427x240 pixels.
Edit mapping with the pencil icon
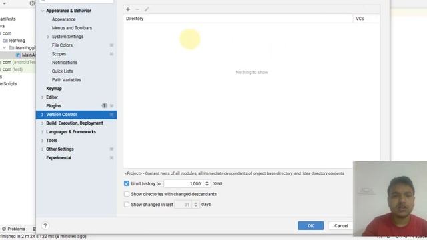coord(147,9)
